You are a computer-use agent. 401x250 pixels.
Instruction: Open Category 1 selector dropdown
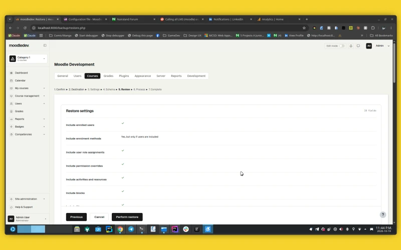click(28, 58)
